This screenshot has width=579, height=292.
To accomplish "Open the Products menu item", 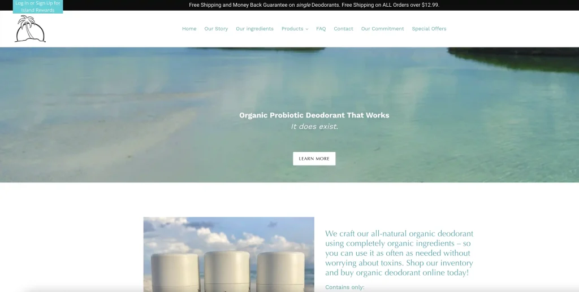I will click(x=292, y=29).
